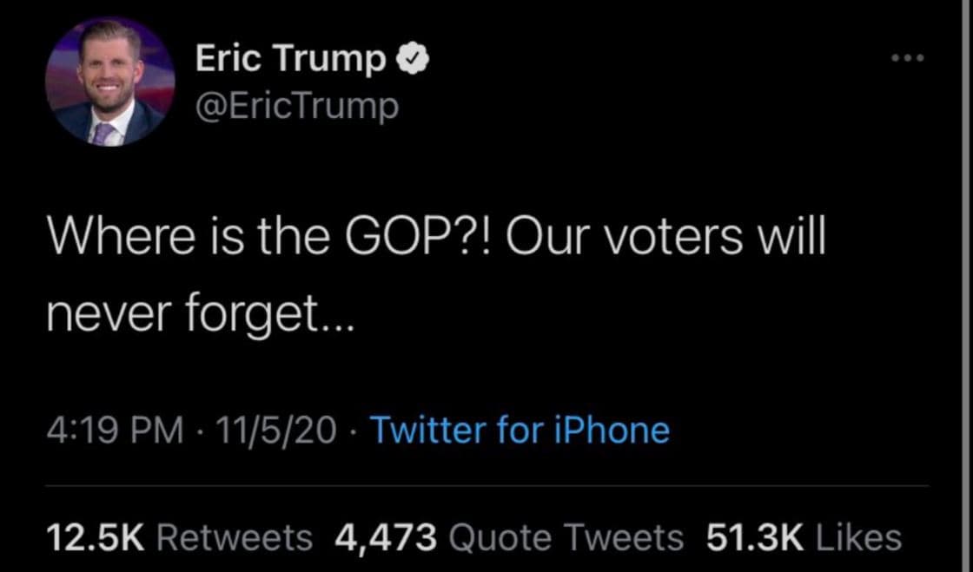973x572 pixels.
Task: Open the @EricTrump handle
Action: point(297,106)
